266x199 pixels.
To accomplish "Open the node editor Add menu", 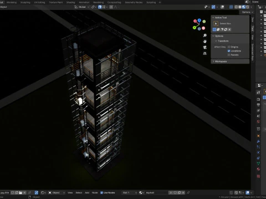I will [87, 192].
